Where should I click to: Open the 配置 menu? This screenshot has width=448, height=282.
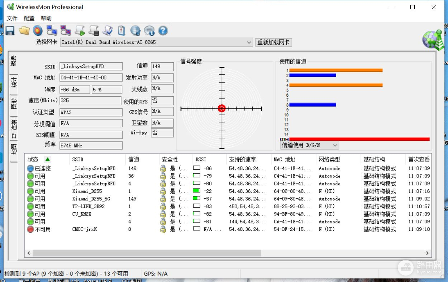[x=29, y=18]
